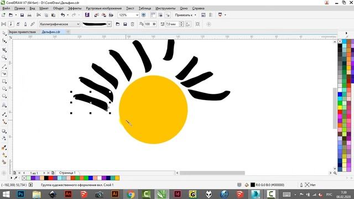Toggle scale stroke with object button
The image size is (354, 199).
(x=188, y=24)
